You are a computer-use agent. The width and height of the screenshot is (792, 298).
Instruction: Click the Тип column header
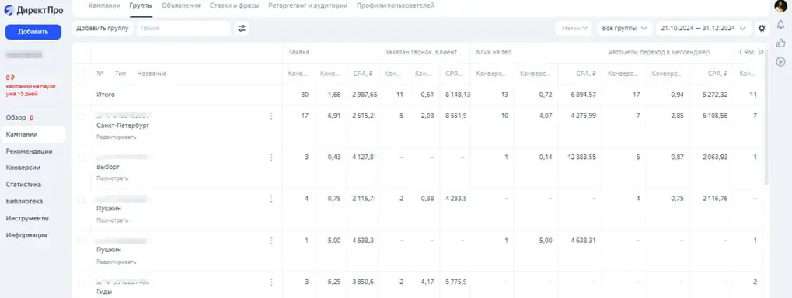[120, 74]
